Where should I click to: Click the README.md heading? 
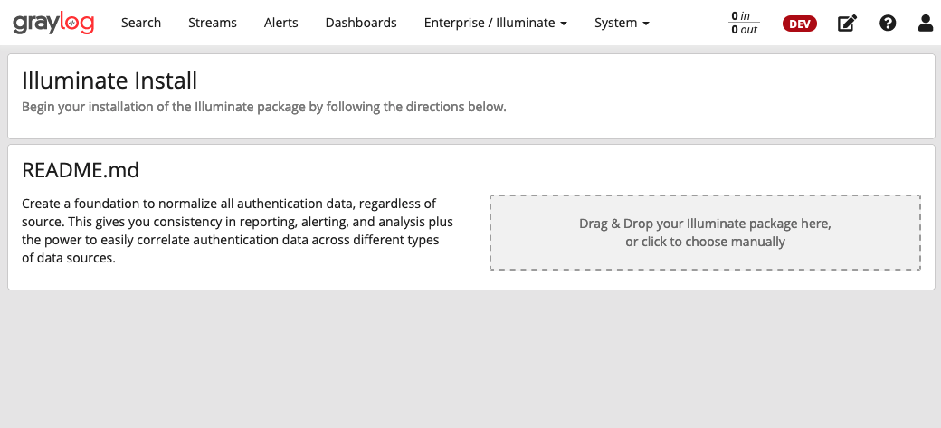(81, 170)
